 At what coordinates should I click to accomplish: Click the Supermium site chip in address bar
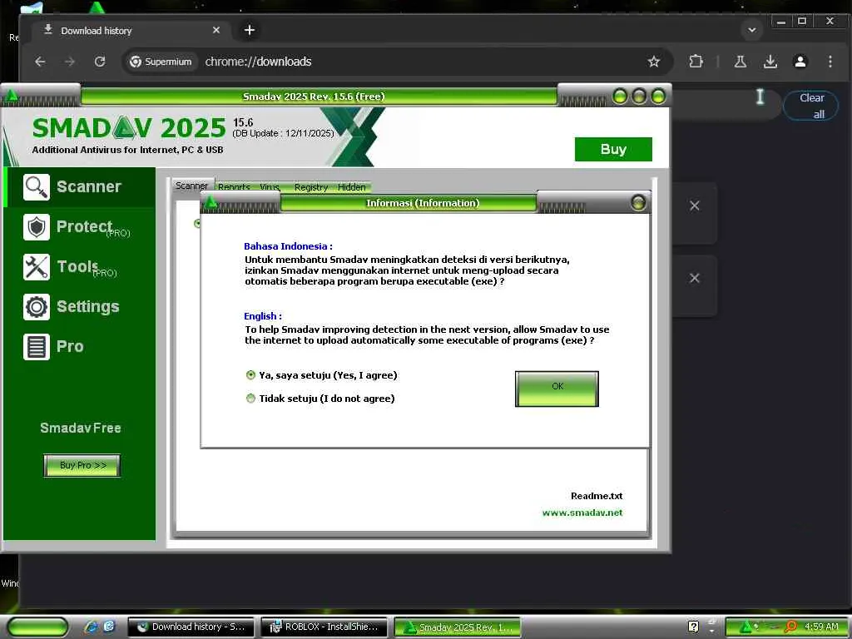[x=161, y=62]
